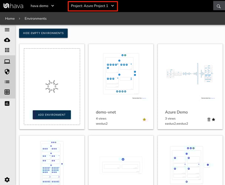
Task: Delete Azure Demo using trash icon
Action: pos(209,119)
